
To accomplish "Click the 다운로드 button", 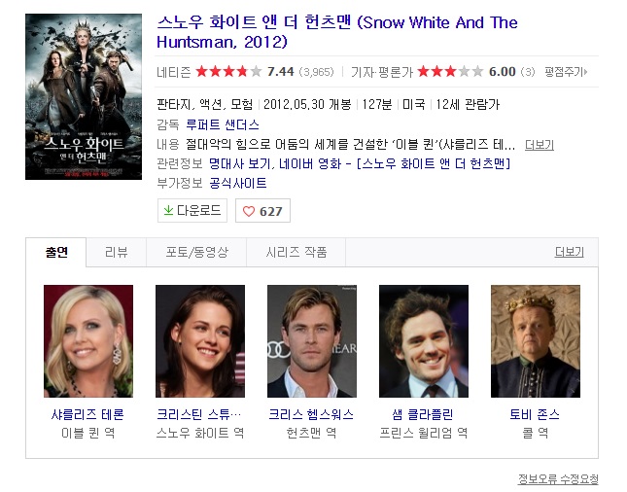I will [192, 210].
